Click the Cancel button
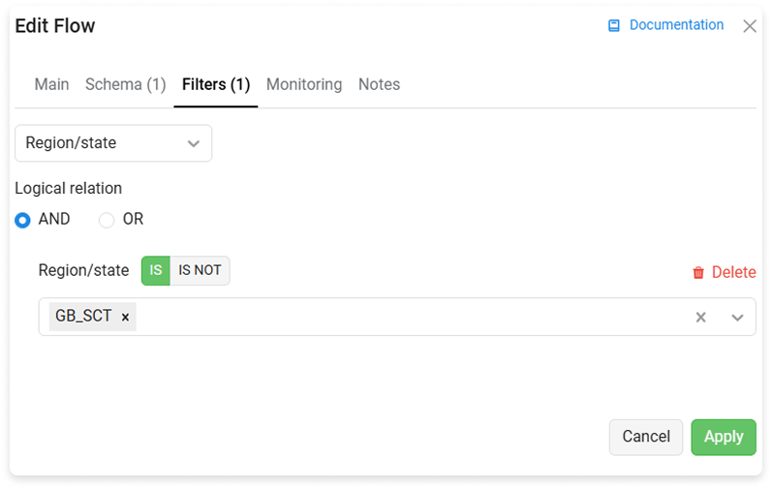772x489 pixels. pos(646,438)
